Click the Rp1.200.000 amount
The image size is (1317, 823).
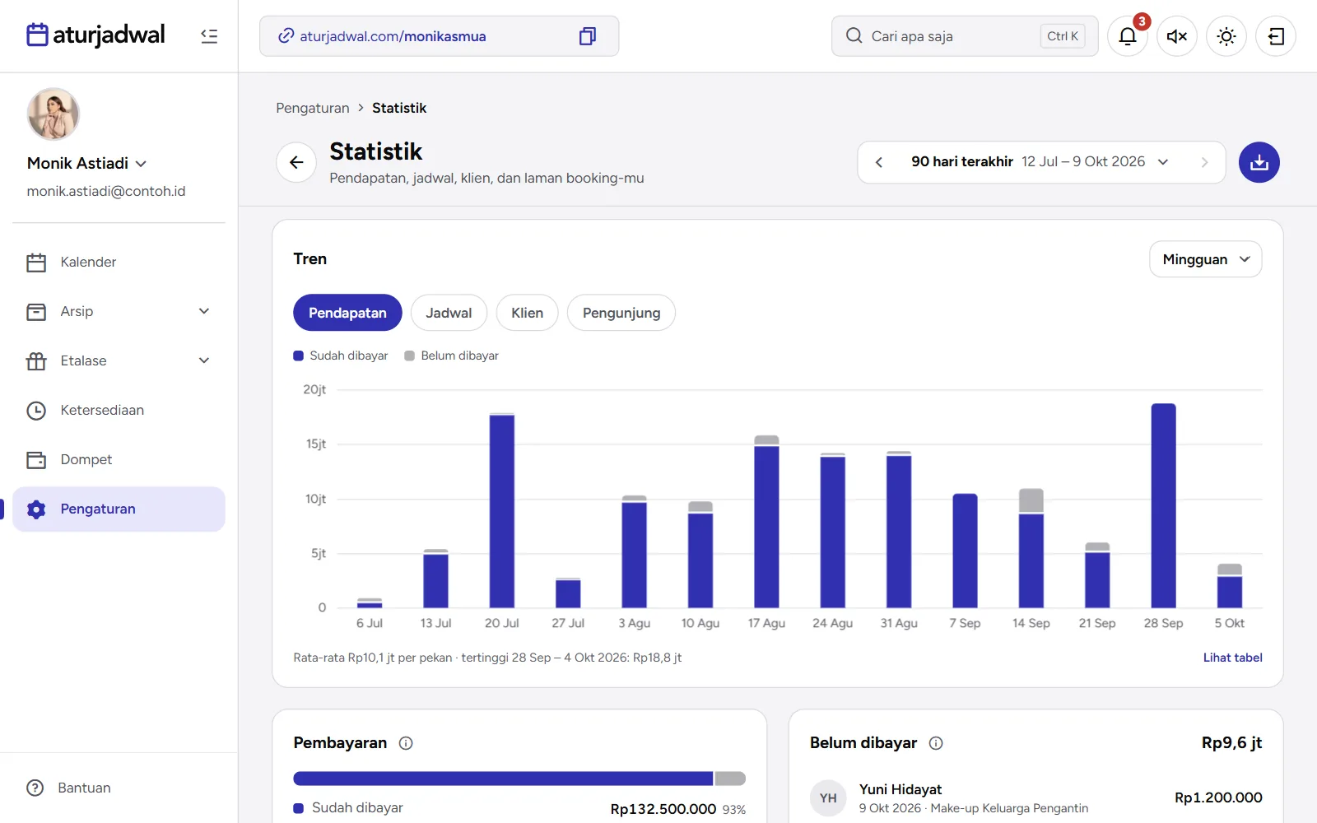coord(1218,797)
